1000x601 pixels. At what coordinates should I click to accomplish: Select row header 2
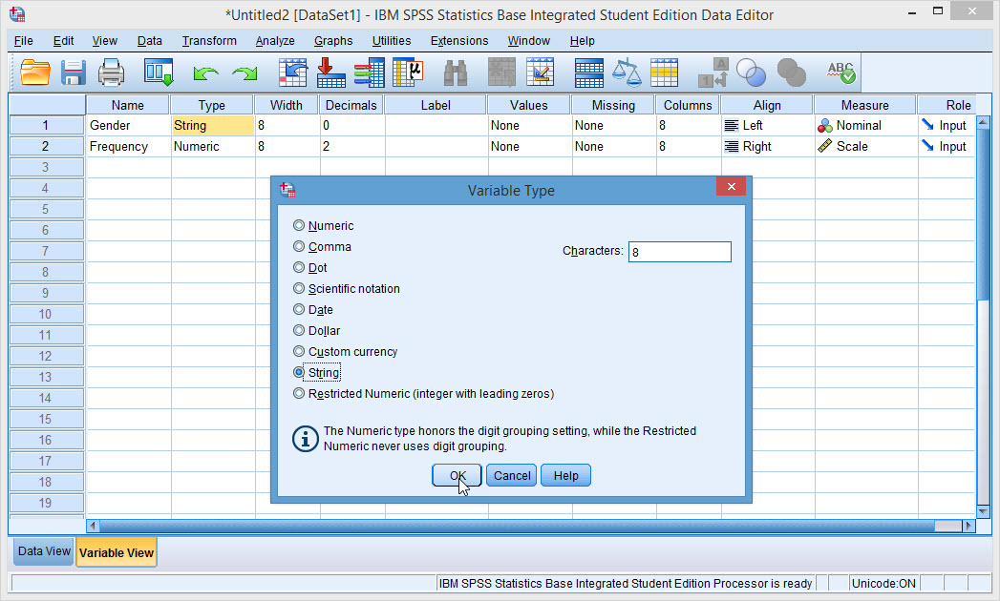47,146
